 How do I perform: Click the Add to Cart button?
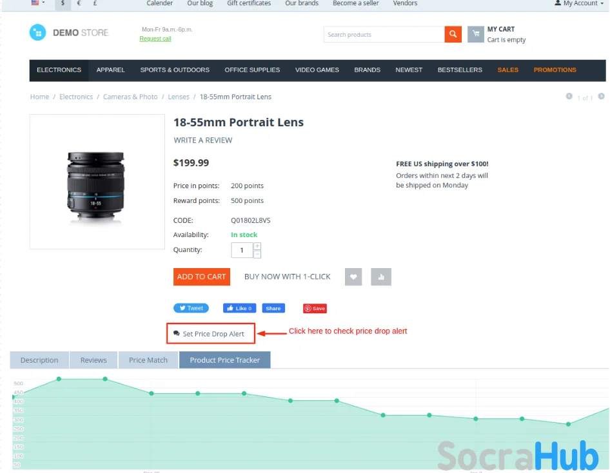click(202, 276)
